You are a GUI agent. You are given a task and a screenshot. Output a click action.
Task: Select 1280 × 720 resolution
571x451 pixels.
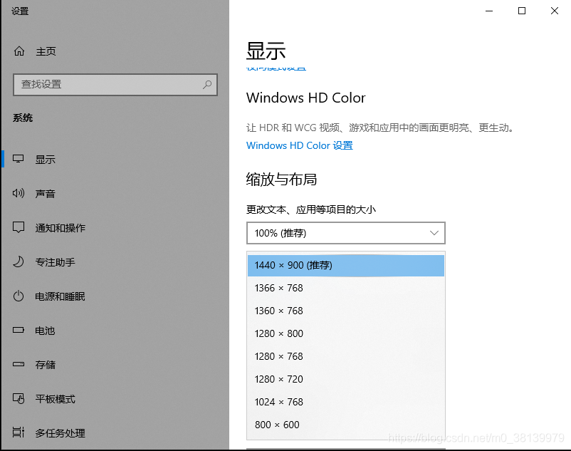point(345,379)
